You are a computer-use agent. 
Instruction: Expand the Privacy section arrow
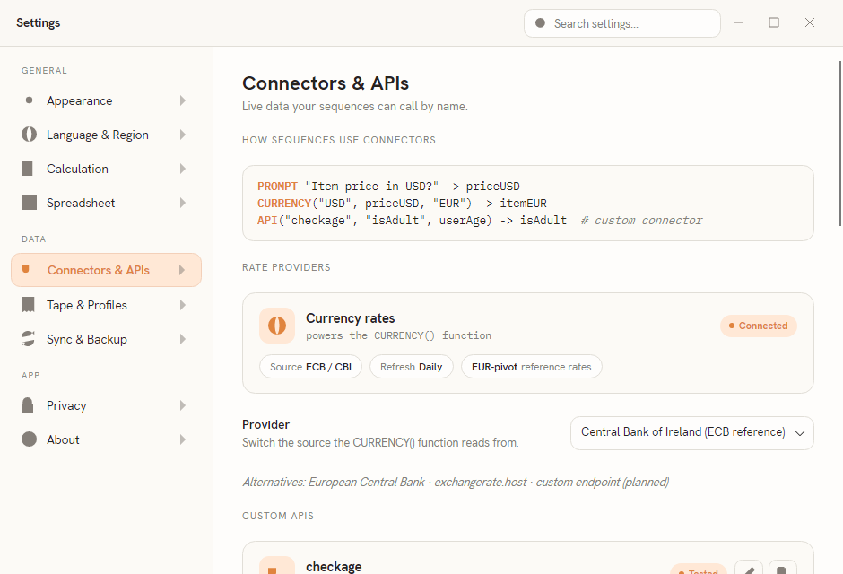pyautogui.click(x=183, y=405)
